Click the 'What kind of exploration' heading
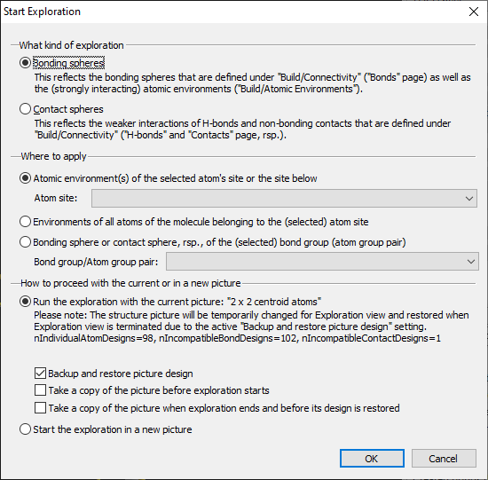 point(72,45)
